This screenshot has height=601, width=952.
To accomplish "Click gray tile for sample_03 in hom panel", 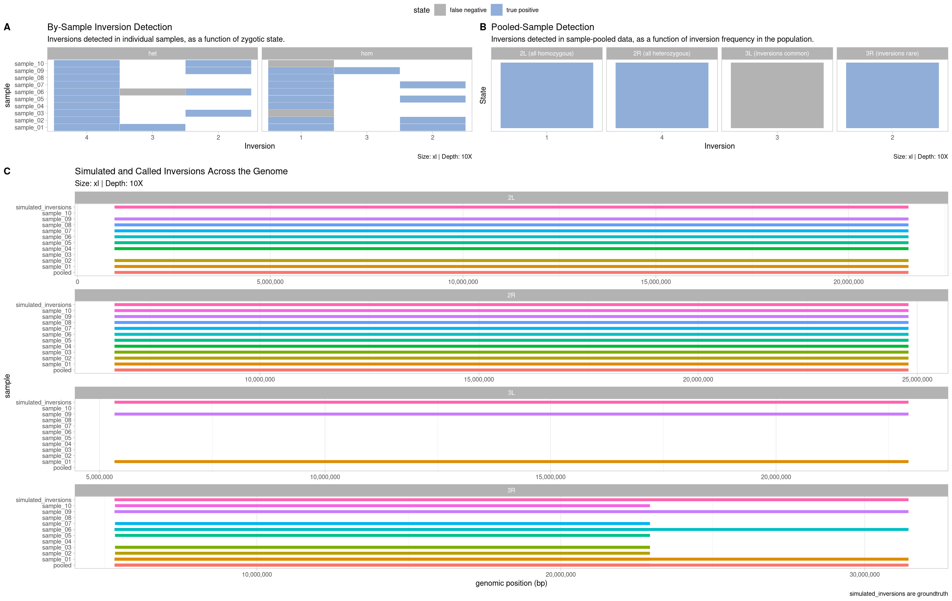I will click(x=301, y=113).
